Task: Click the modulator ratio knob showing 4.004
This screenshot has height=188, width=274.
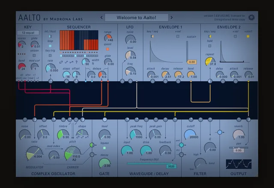Action: [34, 153]
